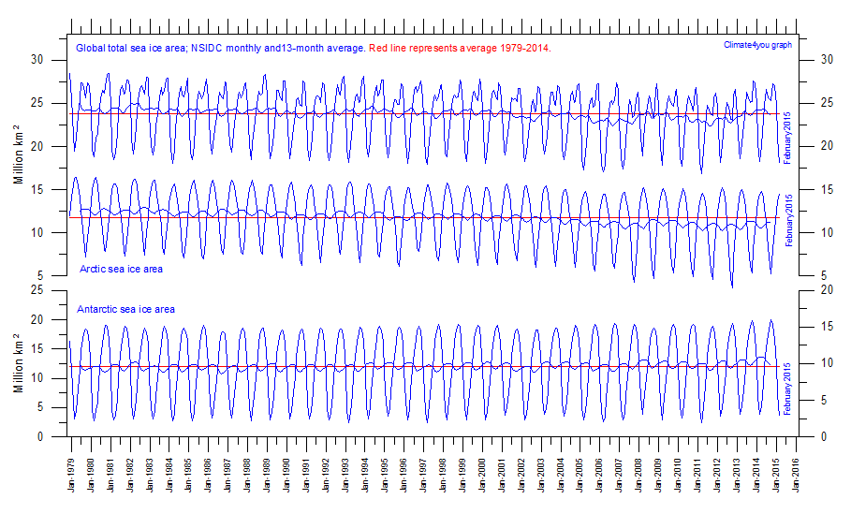
Task: Select the 'Jan-2008' x-axis label
Action: coord(638,476)
